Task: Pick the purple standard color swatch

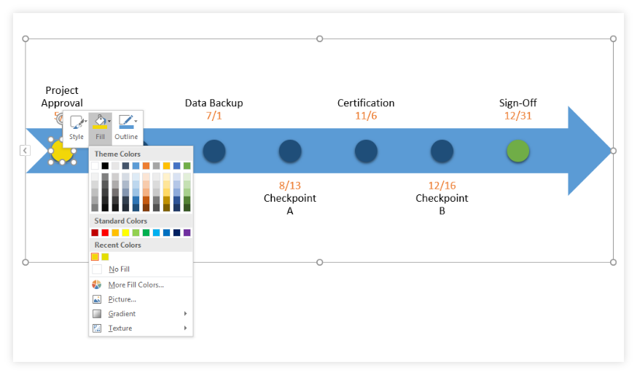Action: [187, 233]
